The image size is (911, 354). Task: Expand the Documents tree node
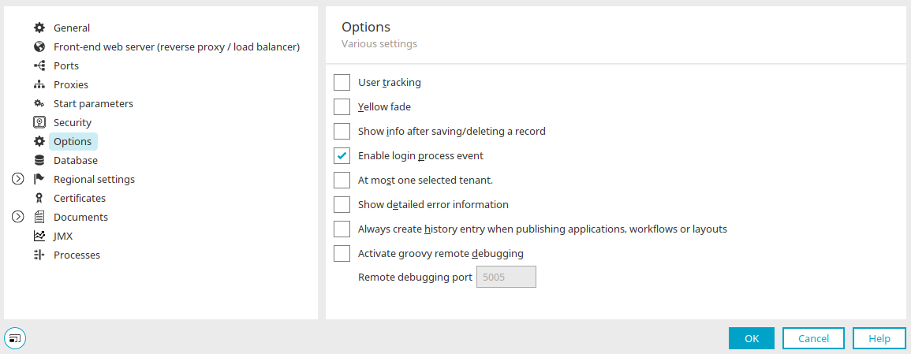coord(18,217)
